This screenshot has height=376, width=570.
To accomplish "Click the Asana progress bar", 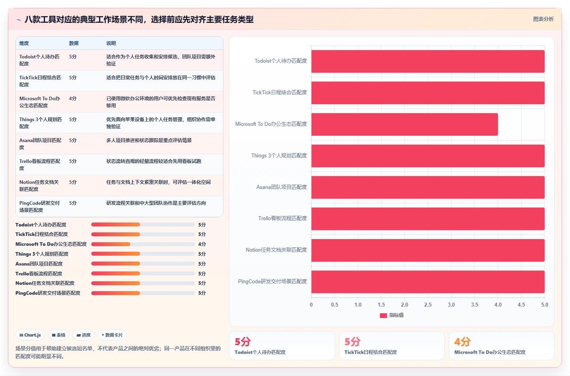I will click(143, 264).
